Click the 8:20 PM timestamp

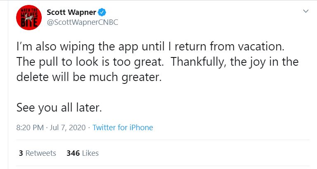point(30,128)
